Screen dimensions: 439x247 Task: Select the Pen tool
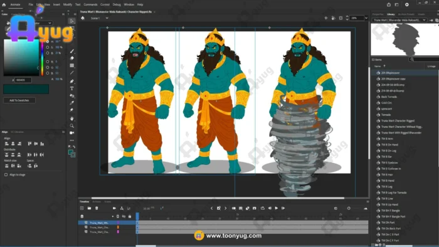pyautogui.click(x=72, y=81)
